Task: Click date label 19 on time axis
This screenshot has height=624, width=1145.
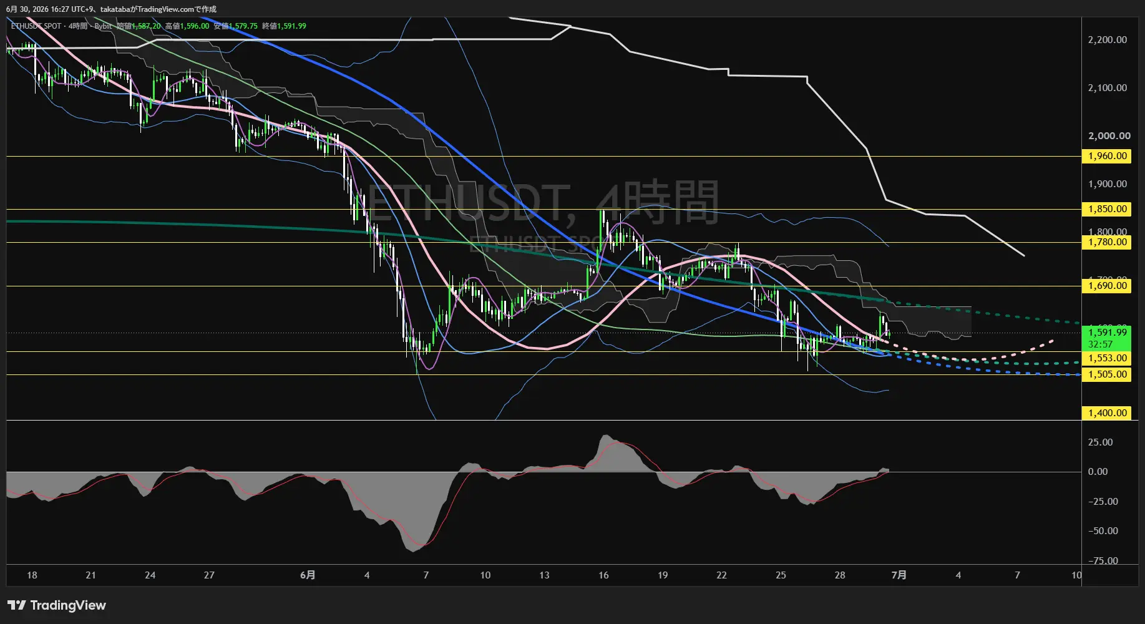Action: click(663, 575)
